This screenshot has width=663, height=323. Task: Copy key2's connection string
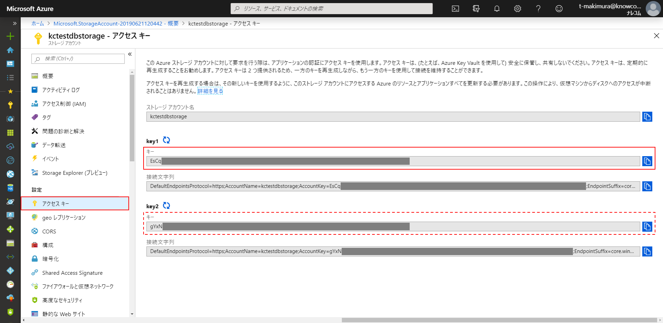point(647,251)
